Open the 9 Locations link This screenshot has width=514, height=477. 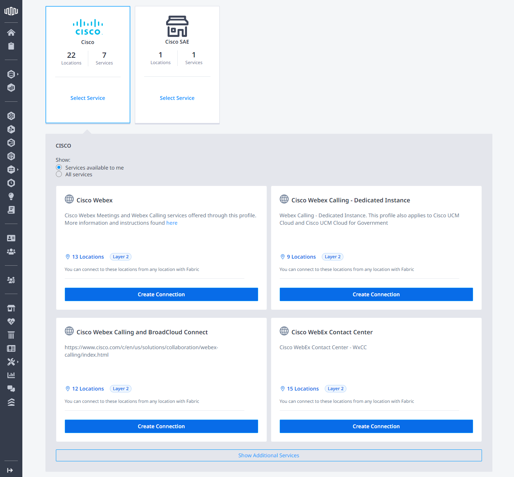[298, 257]
